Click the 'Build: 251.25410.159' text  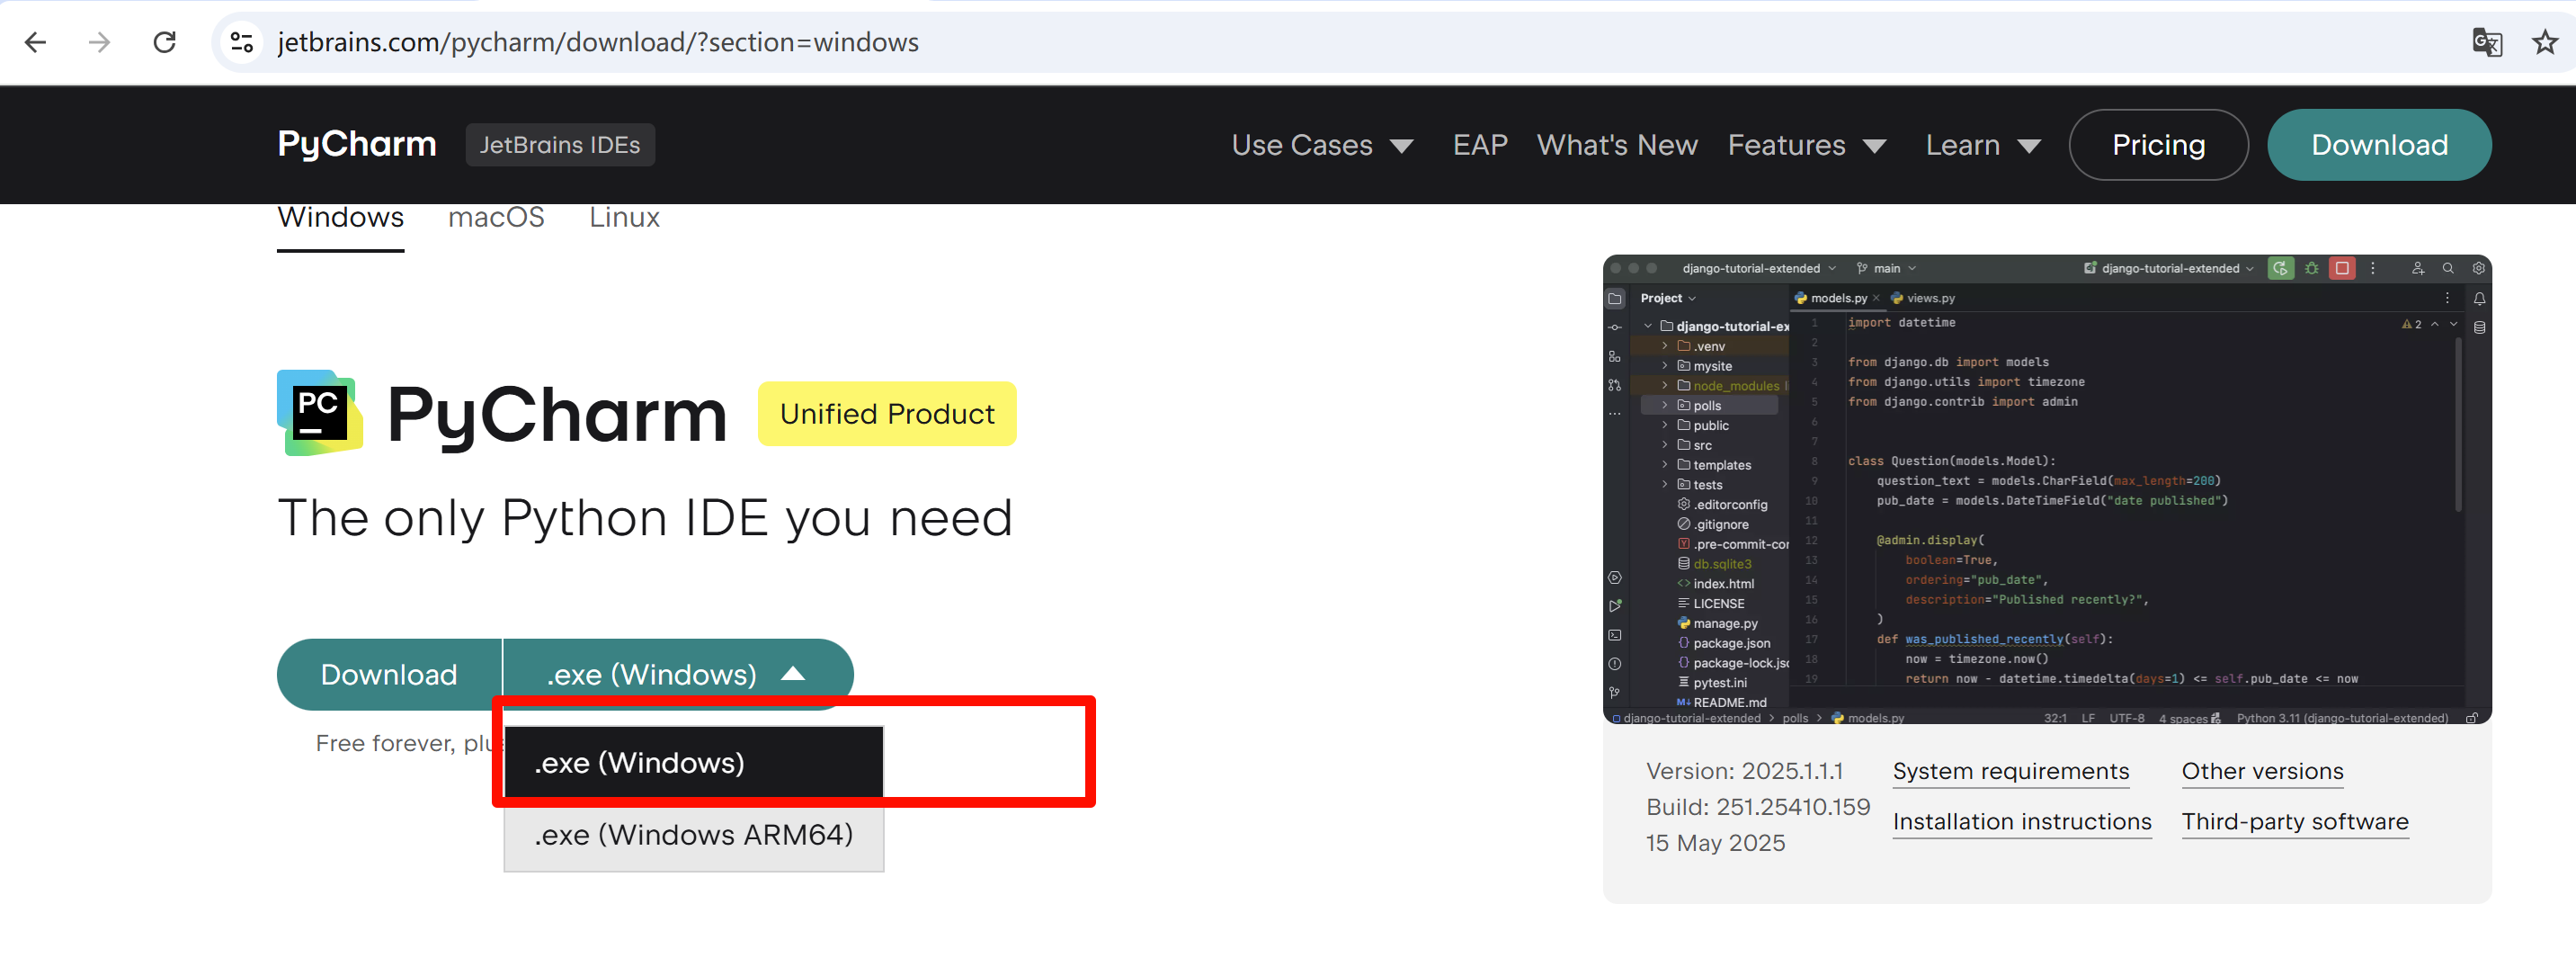coord(1757,808)
